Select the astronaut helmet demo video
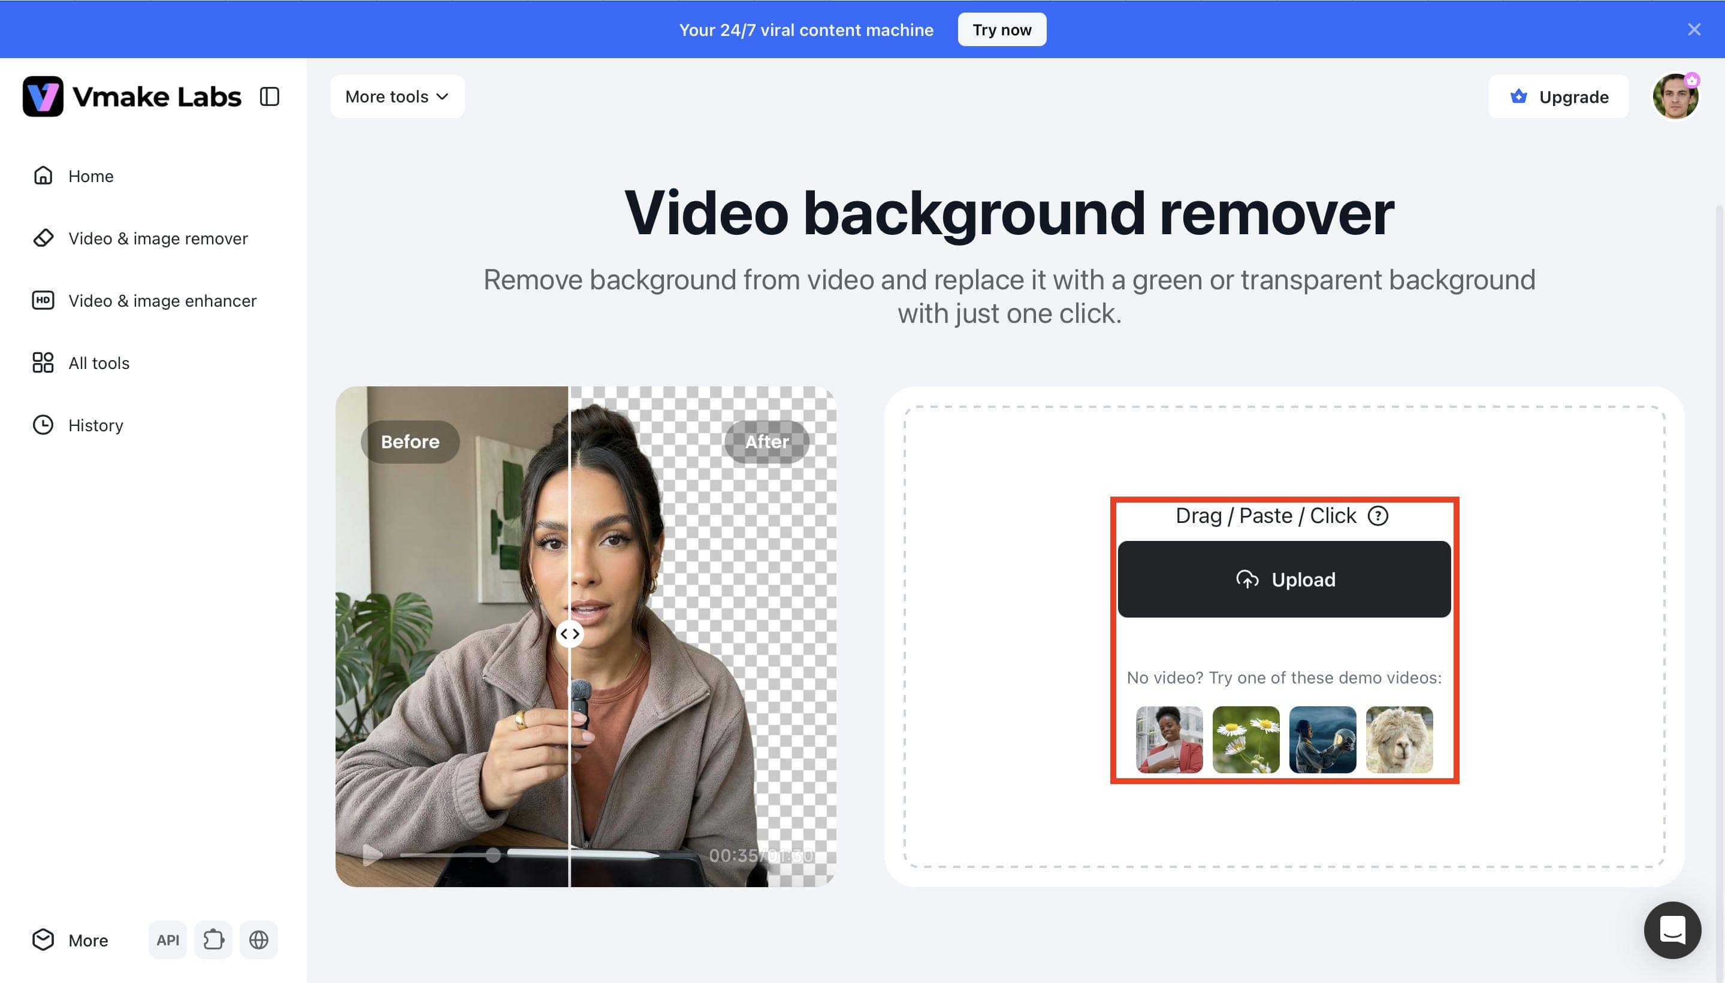 click(1322, 739)
